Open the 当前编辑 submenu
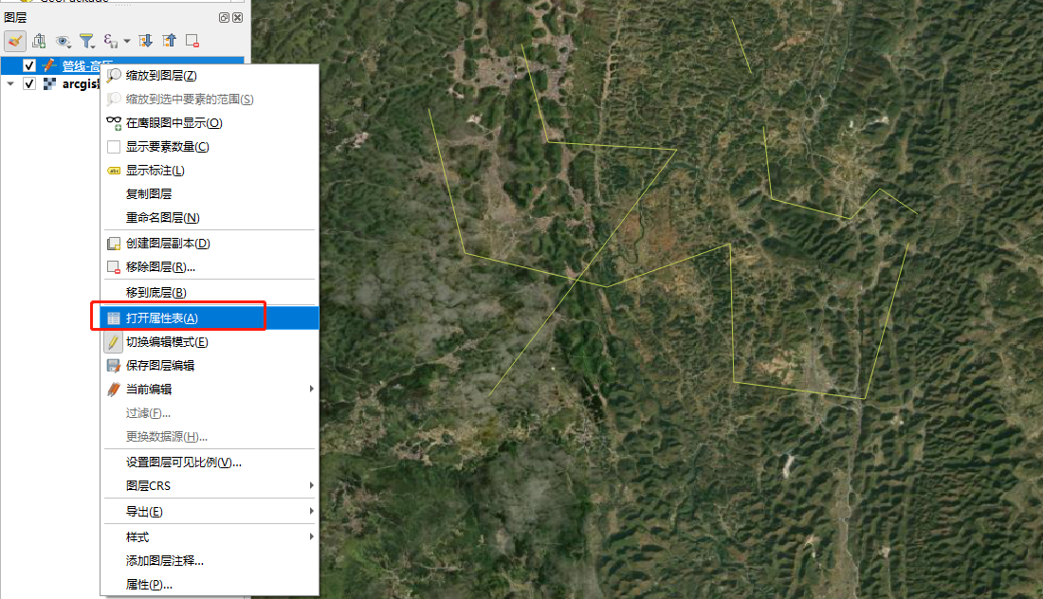The width and height of the screenshot is (1043, 599). (x=210, y=390)
